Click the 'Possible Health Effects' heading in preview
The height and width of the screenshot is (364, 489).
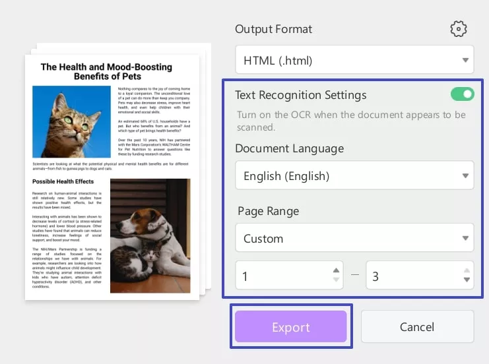click(63, 181)
